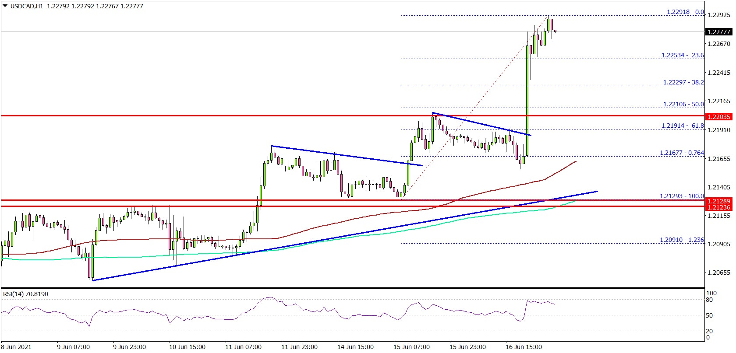Screen dimensions: 736x353
Task: Select the 1.20655 price axis label
Action: pos(718,273)
